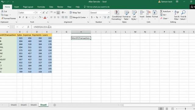The height and width of the screenshot is (110, 195).
Task: Click the Insert cells button
Action: [142, 15]
